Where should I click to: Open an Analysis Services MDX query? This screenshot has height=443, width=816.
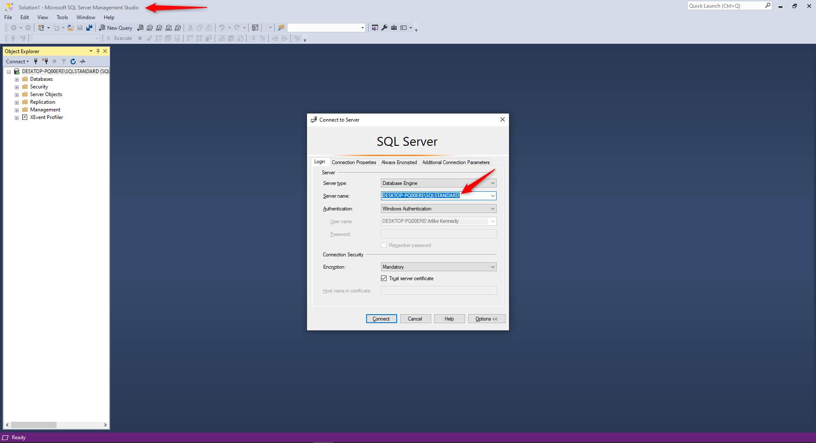tap(150, 28)
